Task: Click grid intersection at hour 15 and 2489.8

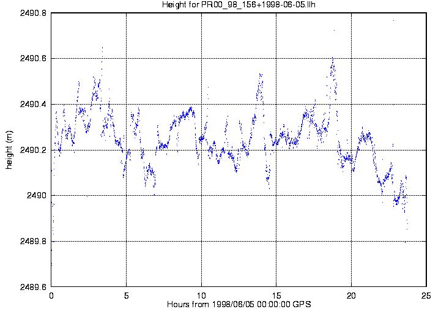Action: pyautogui.click(x=276, y=242)
